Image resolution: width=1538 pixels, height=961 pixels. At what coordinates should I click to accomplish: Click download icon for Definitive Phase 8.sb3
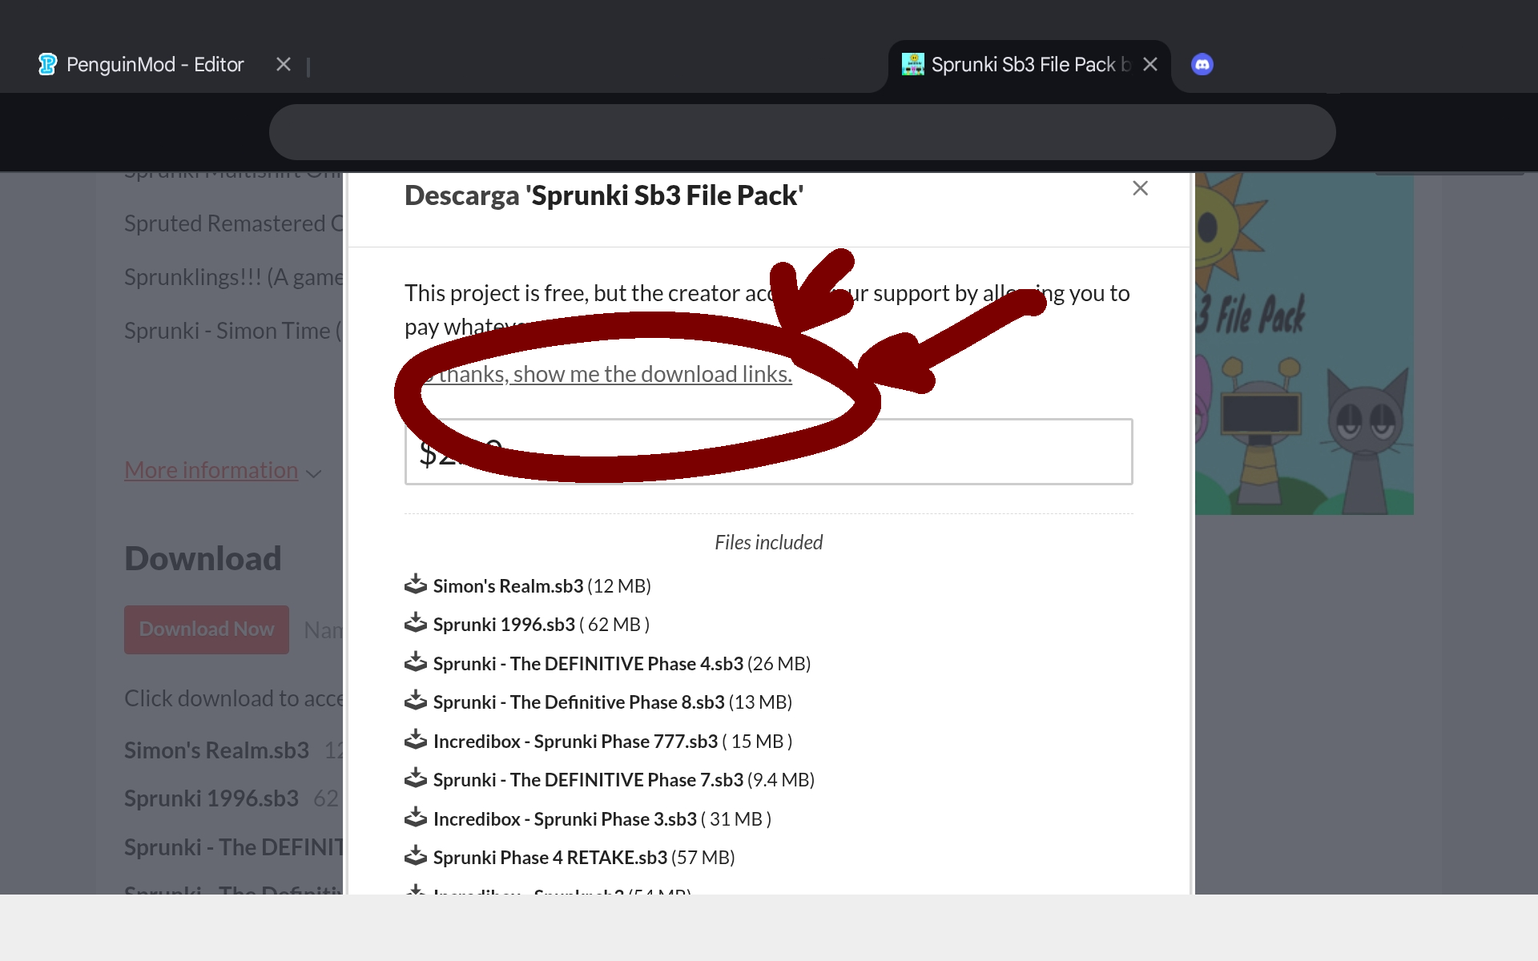(415, 701)
